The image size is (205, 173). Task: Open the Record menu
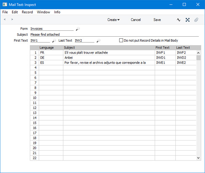[x=27, y=12]
